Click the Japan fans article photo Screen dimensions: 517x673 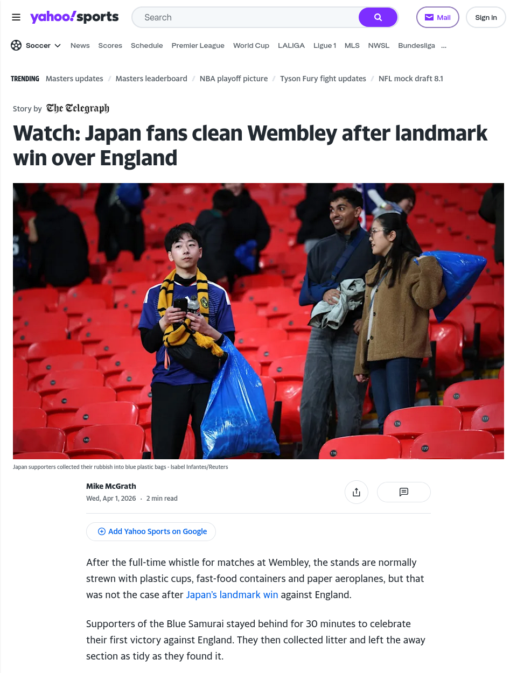click(258, 321)
